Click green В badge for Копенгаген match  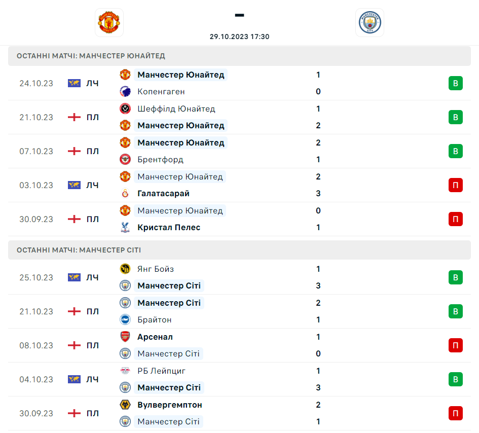(x=456, y=83)
